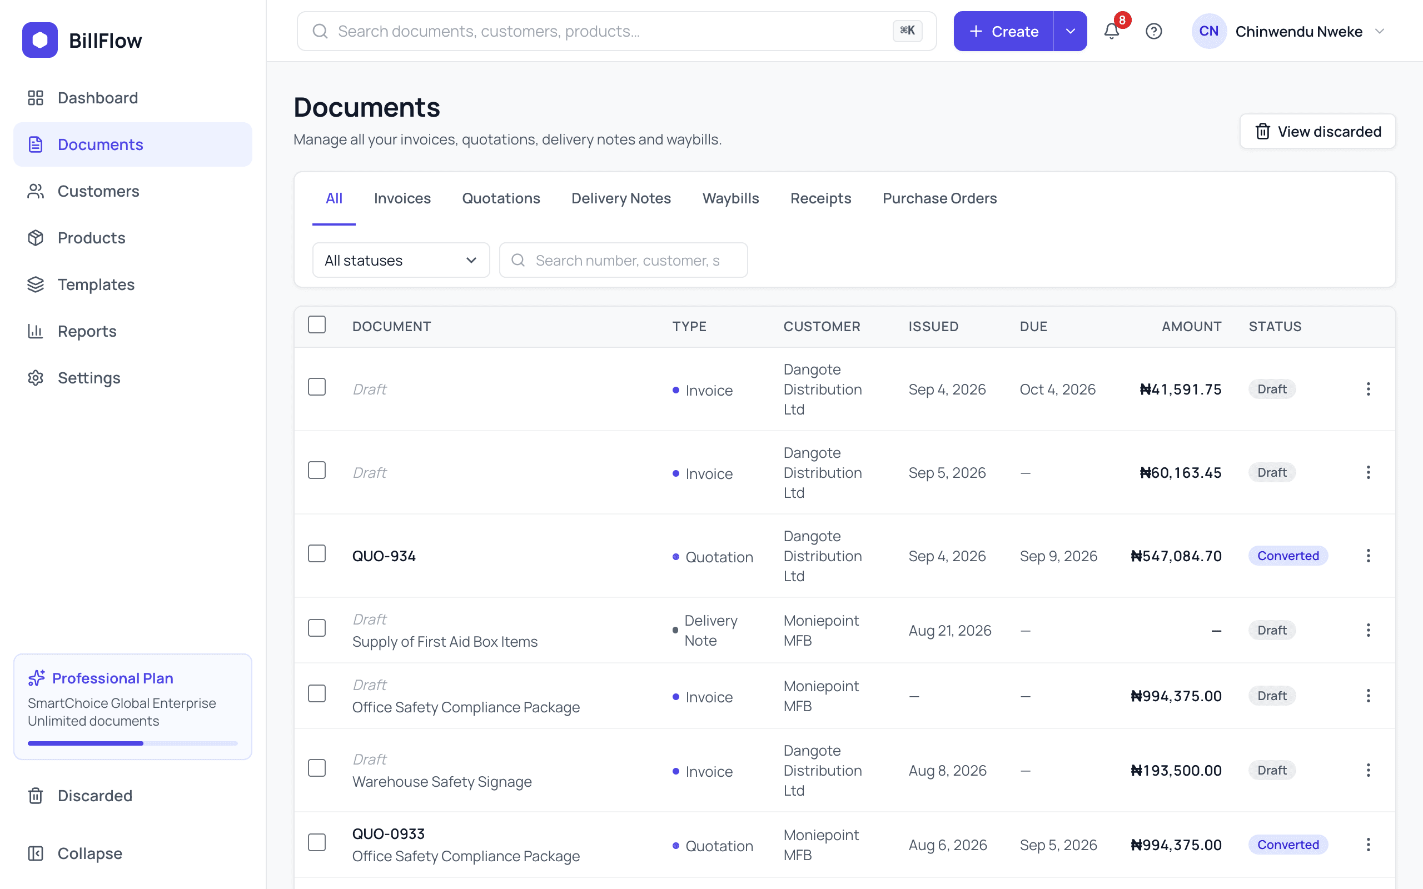
Task: Open the All statuses filter dropdown
Action: pos(401,260)
